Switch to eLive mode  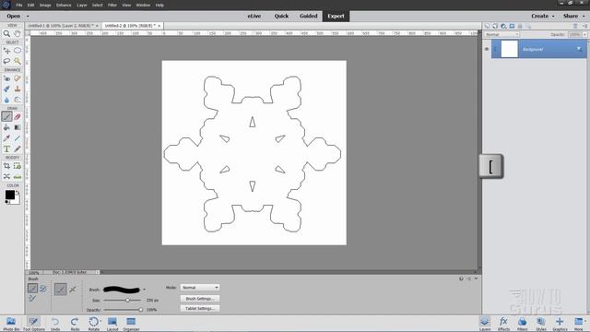point(254,16)
